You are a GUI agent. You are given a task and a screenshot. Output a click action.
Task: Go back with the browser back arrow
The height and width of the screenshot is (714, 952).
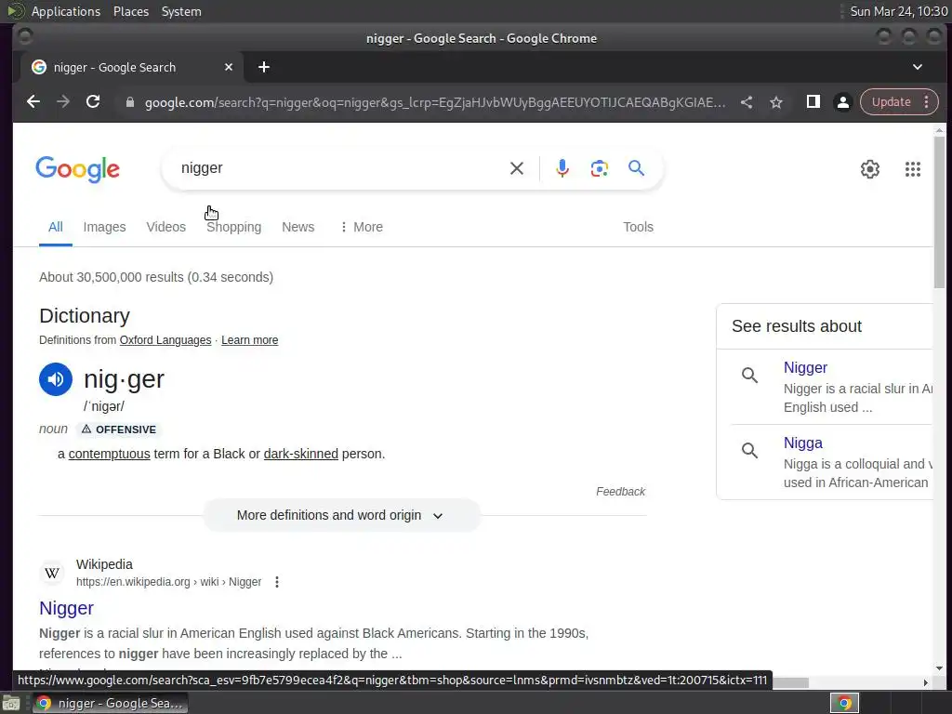coord(33,102)
